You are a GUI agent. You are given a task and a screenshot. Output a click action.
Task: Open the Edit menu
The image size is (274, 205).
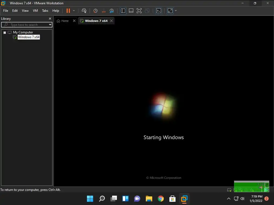[x=15, y=11]
